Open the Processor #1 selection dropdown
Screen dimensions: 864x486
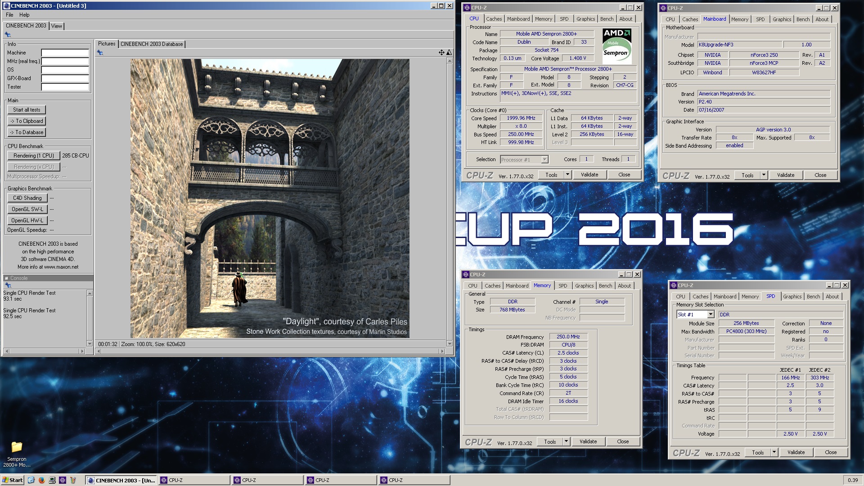pos(544,159)
